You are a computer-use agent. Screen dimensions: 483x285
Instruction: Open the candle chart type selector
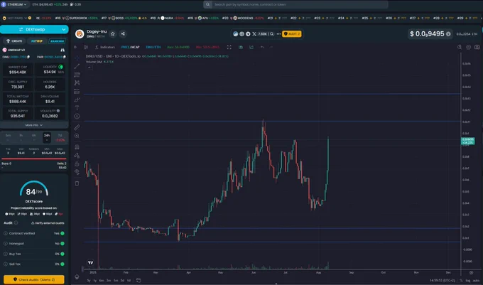86,47
